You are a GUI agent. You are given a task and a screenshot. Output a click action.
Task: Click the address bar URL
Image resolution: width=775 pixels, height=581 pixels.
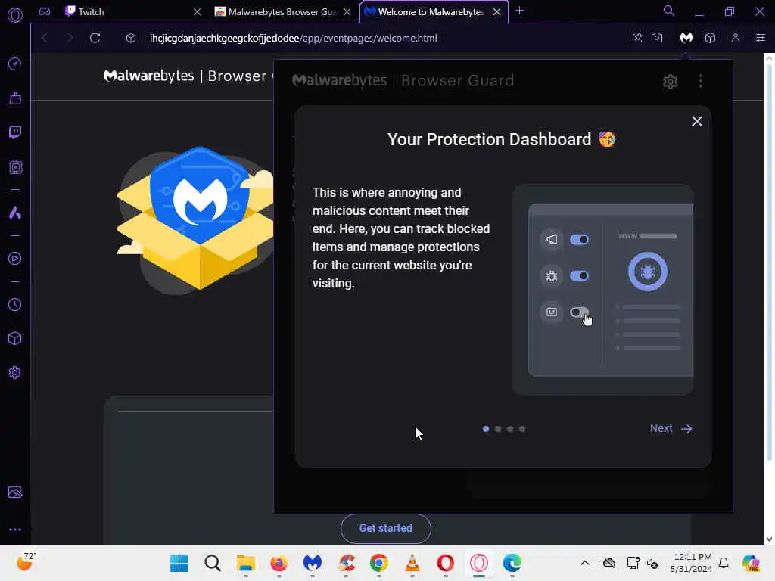(x=293, y=38)
